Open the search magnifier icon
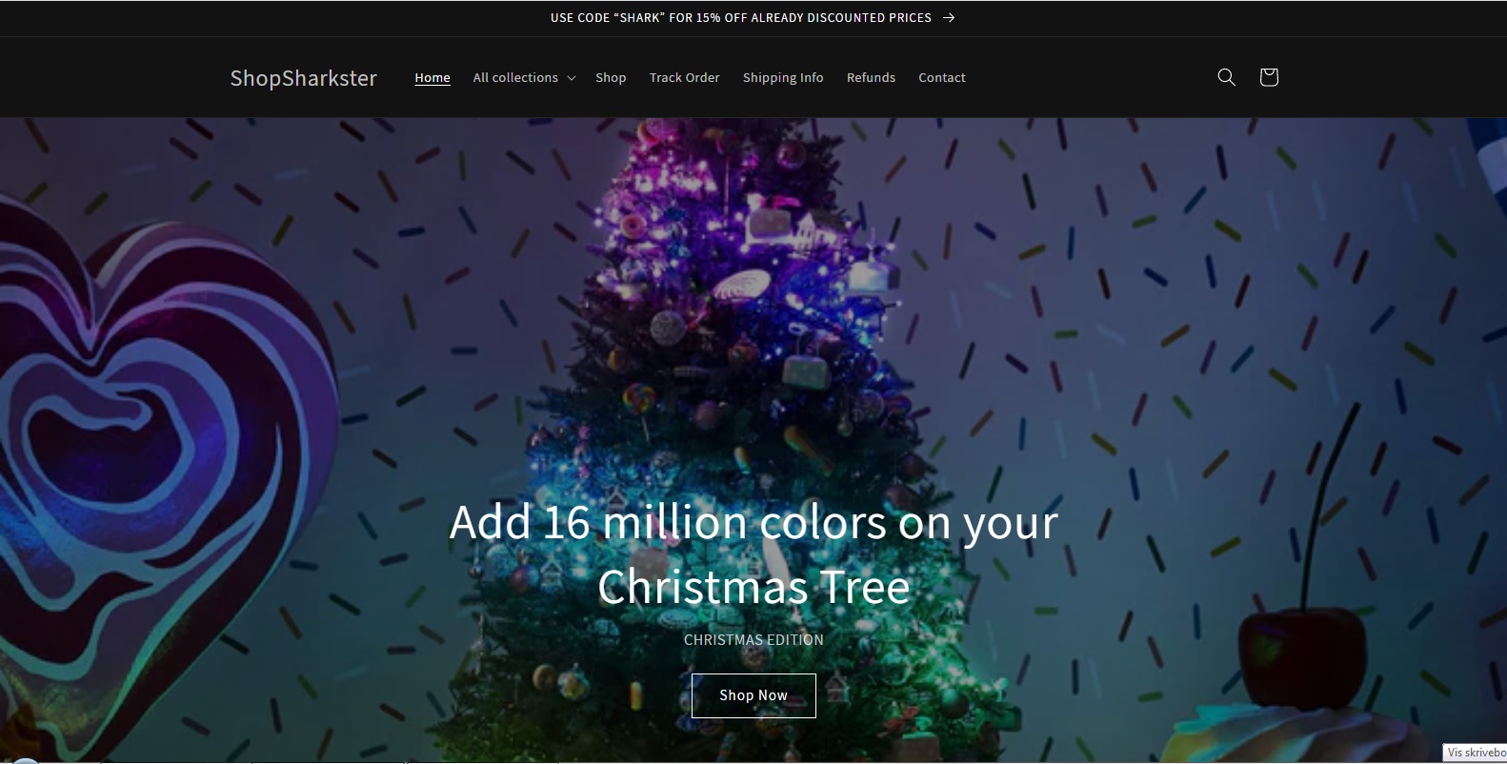 tap(1226, 77)
